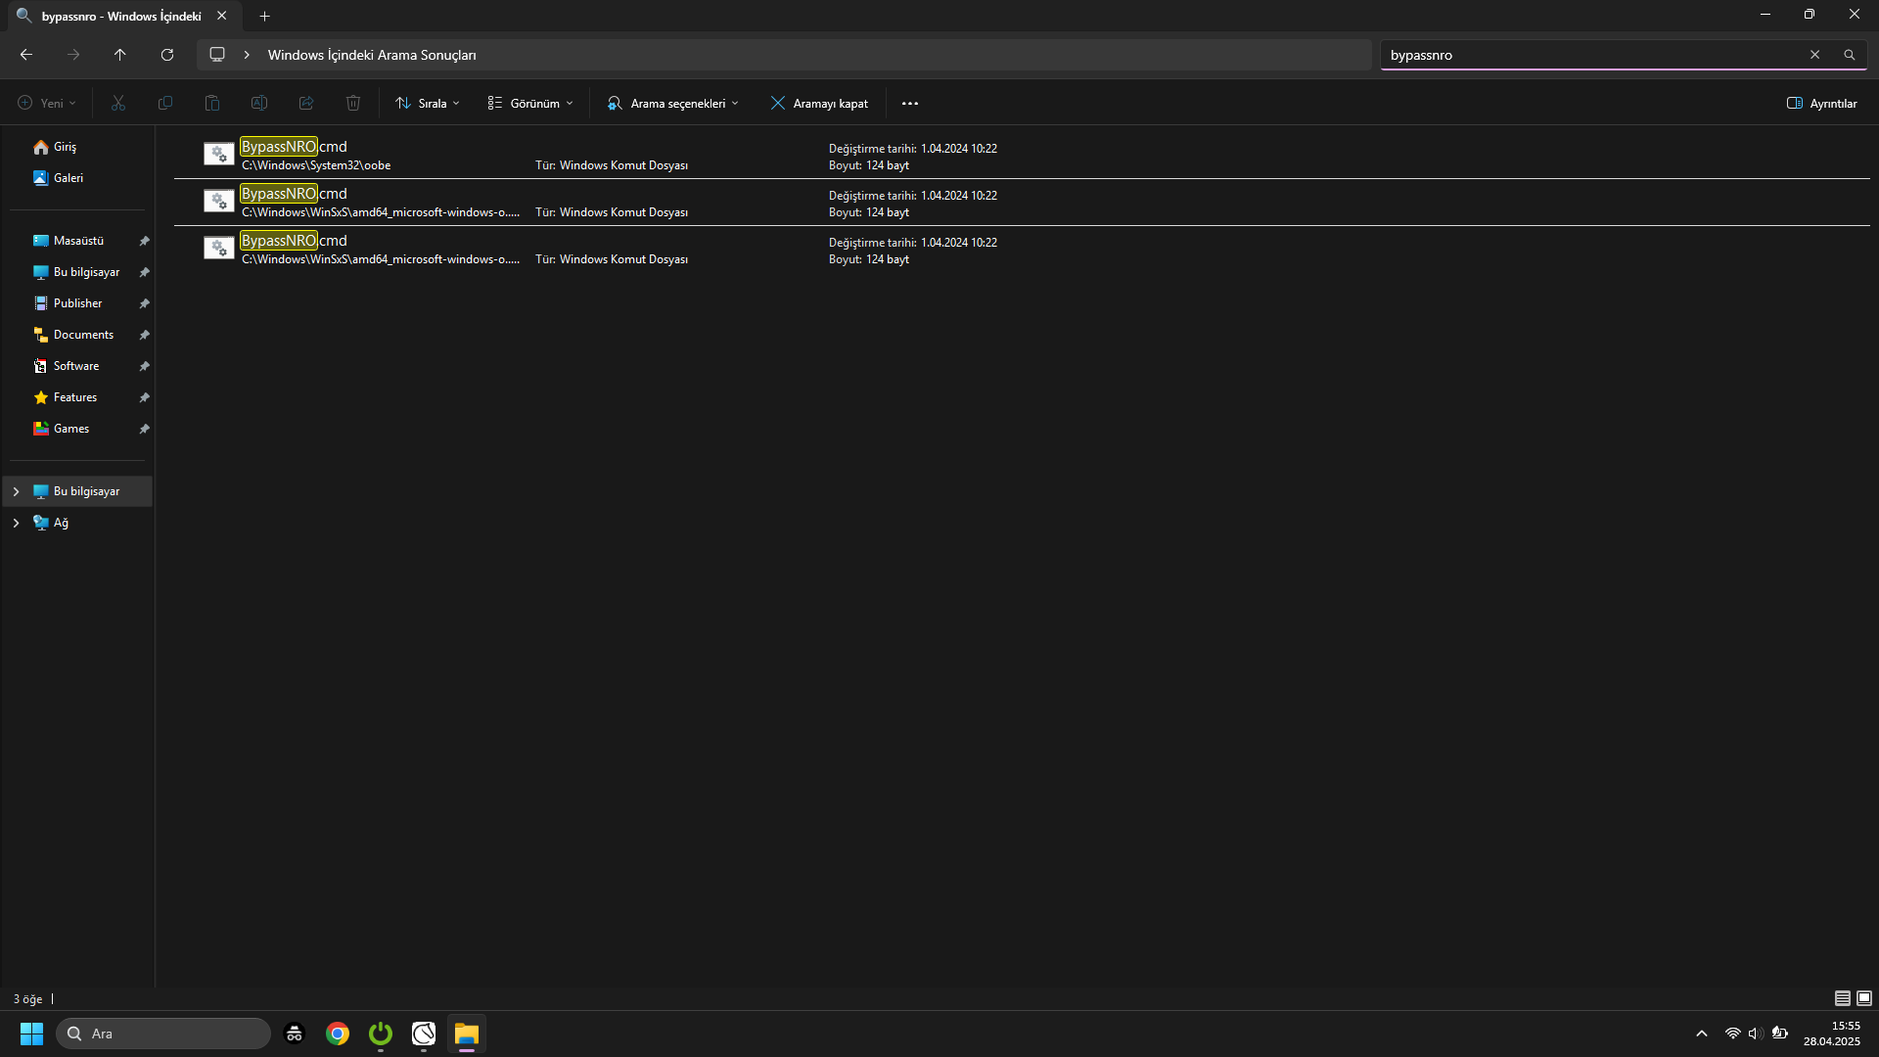Switch to details list view icon
1879x1057 pixels.
click(x=1842, y=998)
